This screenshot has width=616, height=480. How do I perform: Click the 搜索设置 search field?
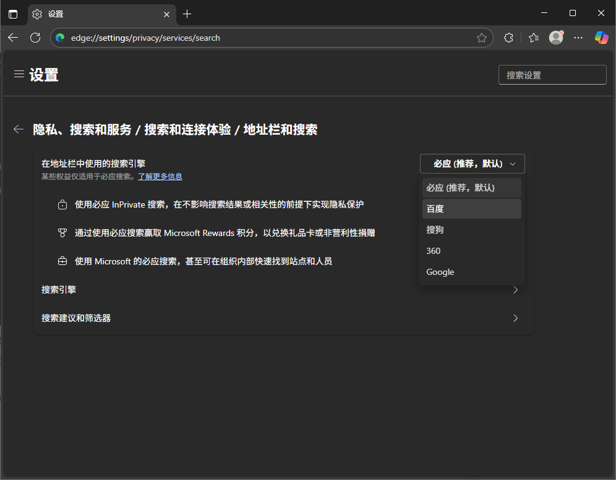(x=552, y=74)
